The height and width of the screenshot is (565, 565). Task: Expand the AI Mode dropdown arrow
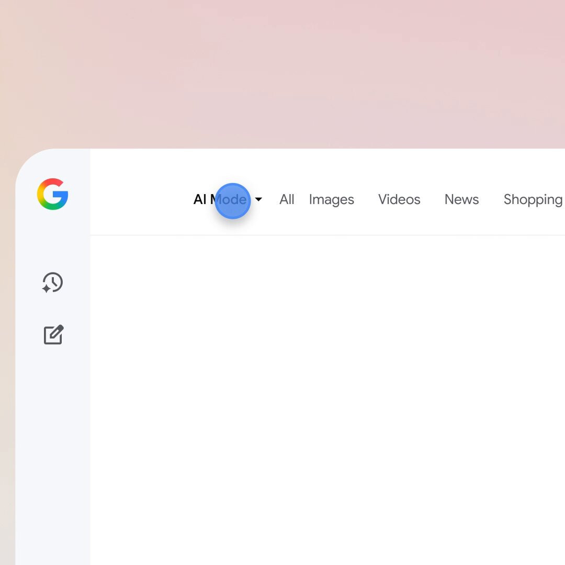tap(258, 199)
